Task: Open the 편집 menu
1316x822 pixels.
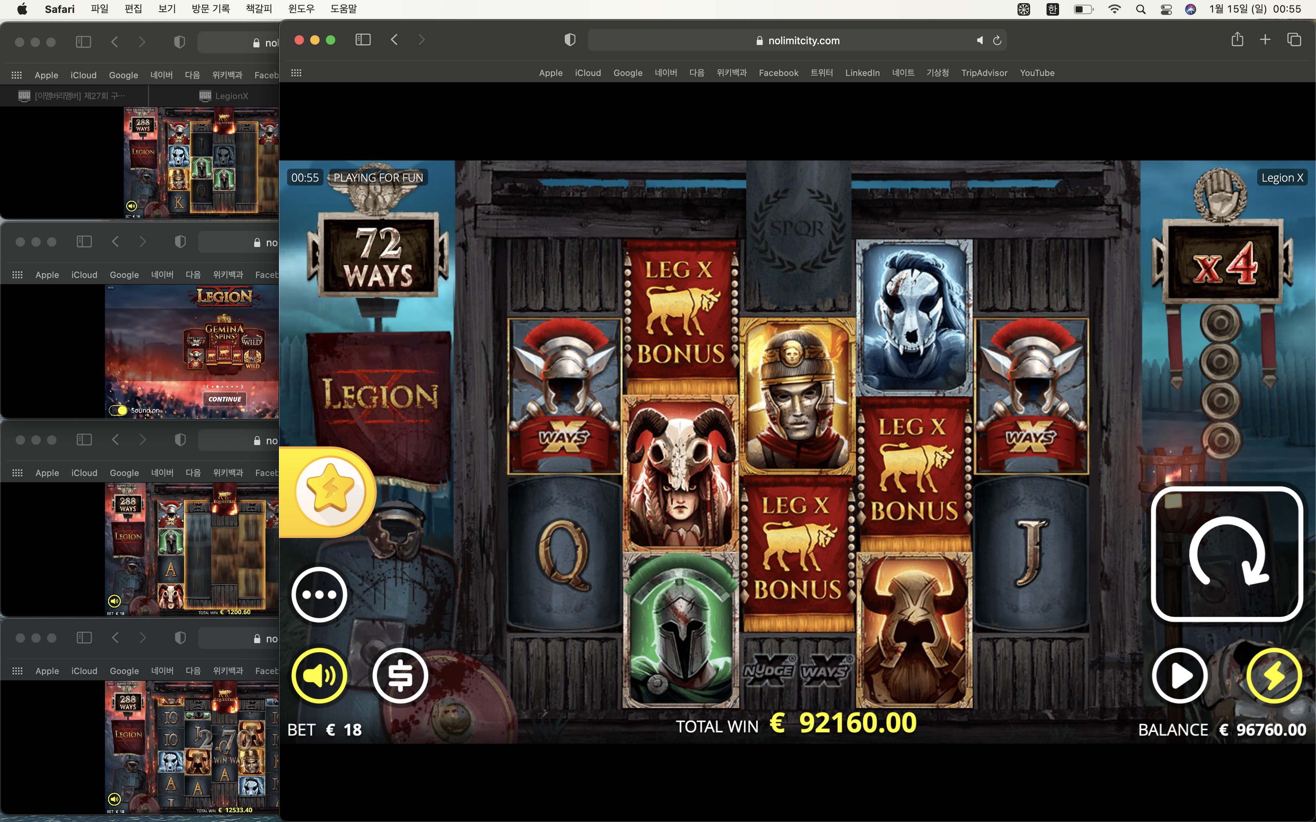Action: tap(133, 9)
